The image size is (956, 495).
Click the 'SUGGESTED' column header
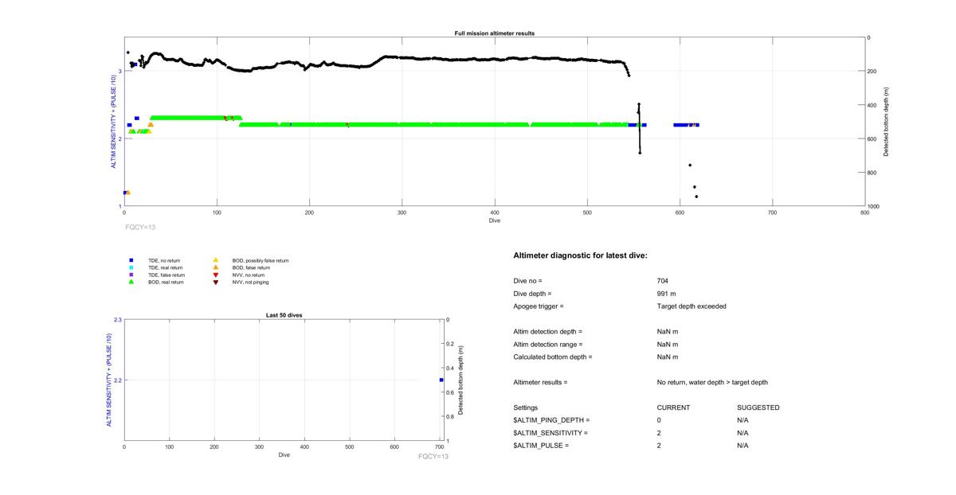758,408
